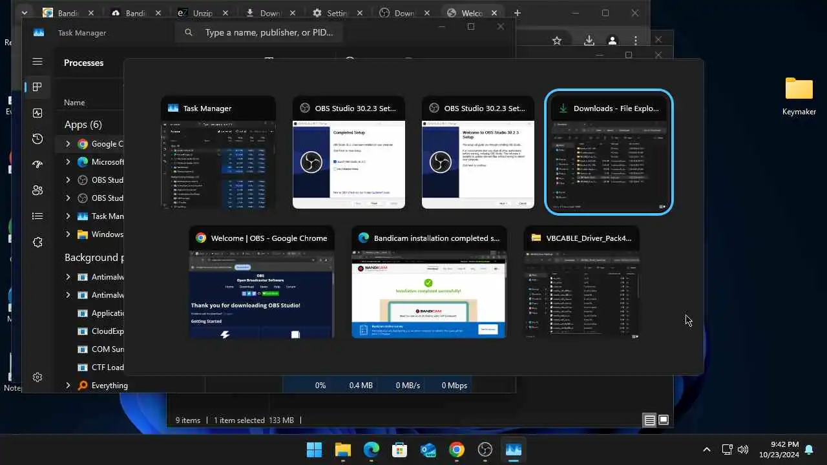Select Downloads - File Explorer thumbnail
This screenshot has height=465, width=827.
pos(609,152)
